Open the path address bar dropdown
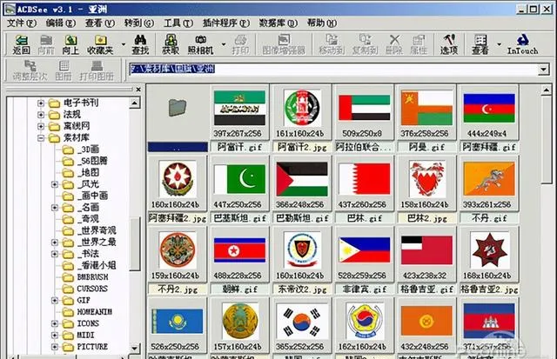This screenshot has height=359, width=557. [543, 70]
